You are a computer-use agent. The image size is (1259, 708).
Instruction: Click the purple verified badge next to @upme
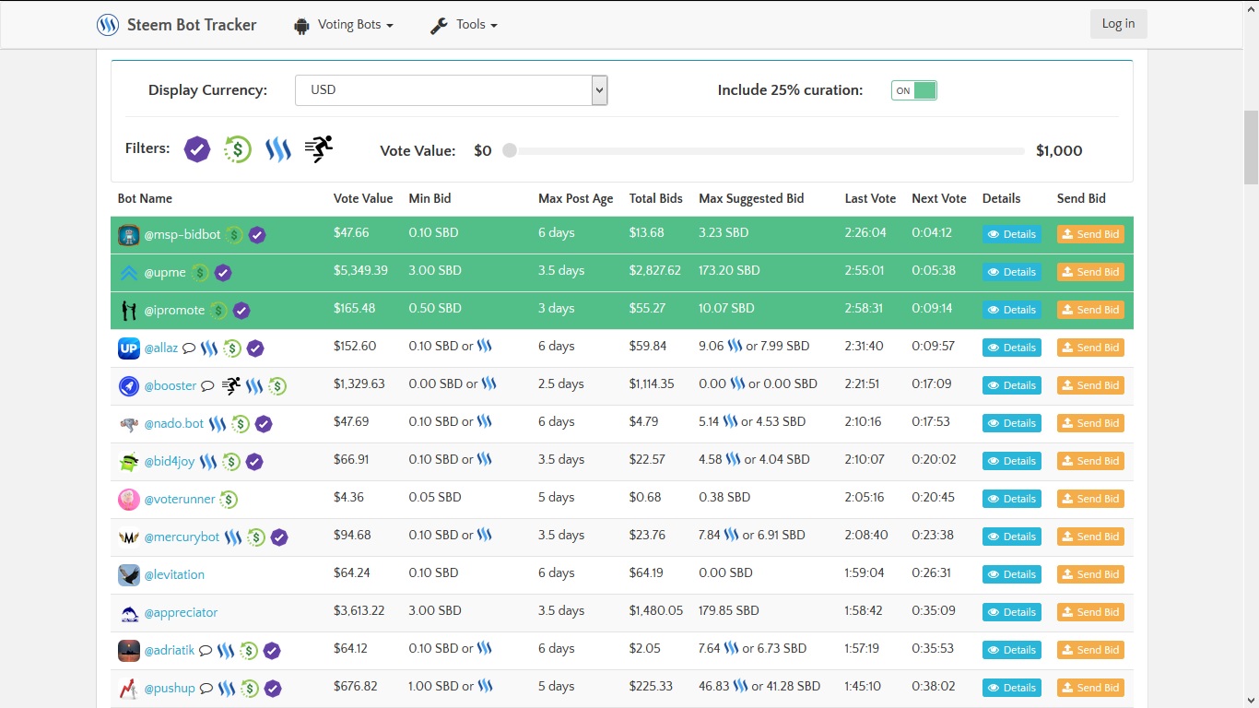223,273
